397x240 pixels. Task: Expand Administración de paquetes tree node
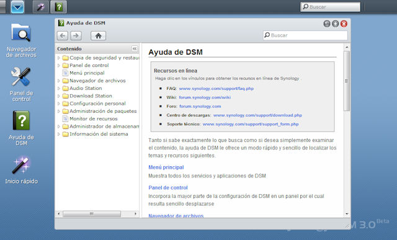pos(59,111)
